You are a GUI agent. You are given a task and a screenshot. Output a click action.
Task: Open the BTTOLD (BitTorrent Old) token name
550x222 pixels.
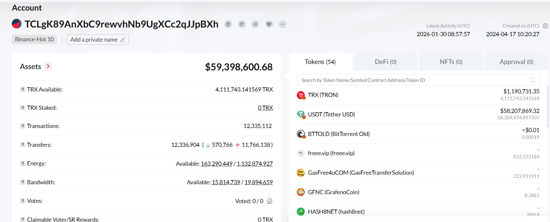coord(339,134)
